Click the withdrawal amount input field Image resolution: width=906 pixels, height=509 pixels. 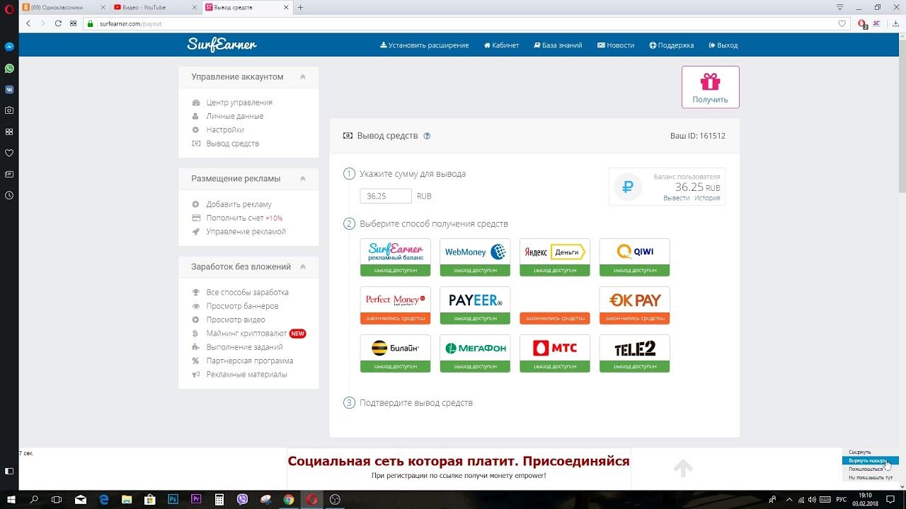click(386, 196)
